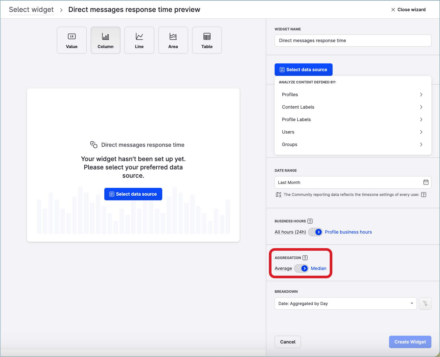Open timezone settings help icon
Screen dimensions: 440x357
tap(424, 195)
